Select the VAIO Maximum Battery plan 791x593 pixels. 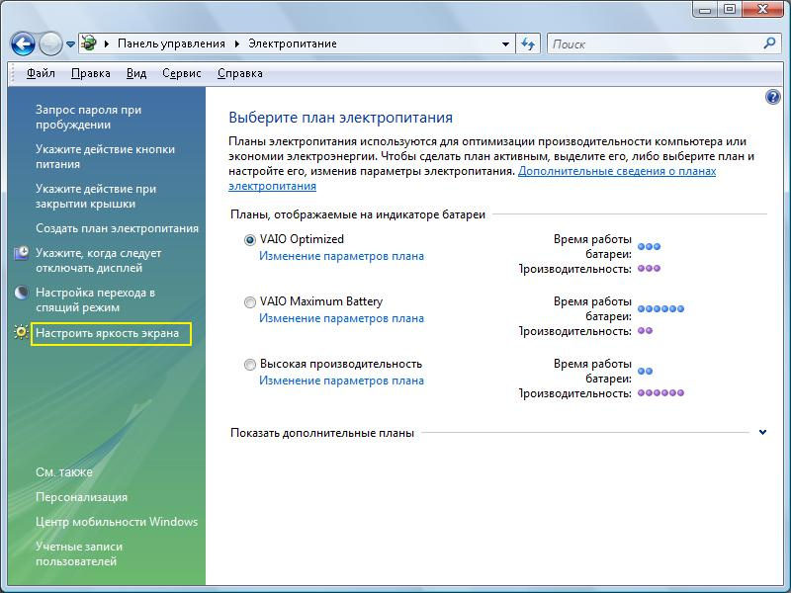[x=249, y=302]
